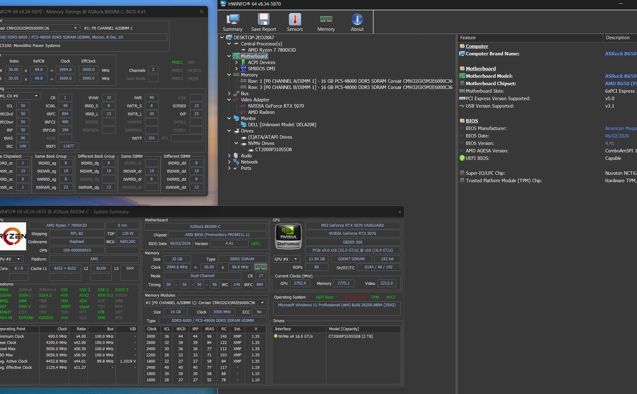This screenshot has height=394, width=637.
Task: Click the Save Report floppy icon
Action: click(263, 19)
